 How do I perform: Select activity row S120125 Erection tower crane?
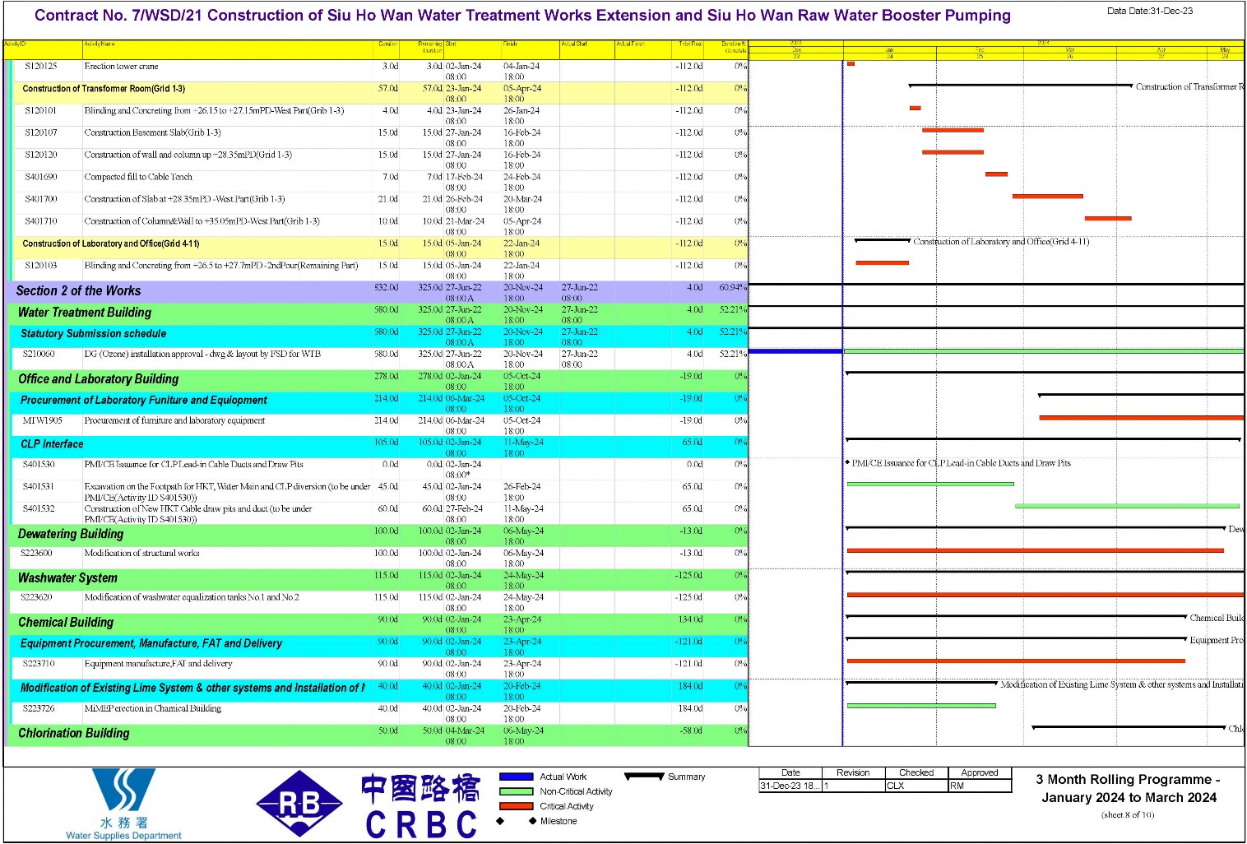[x=378, y=70]
